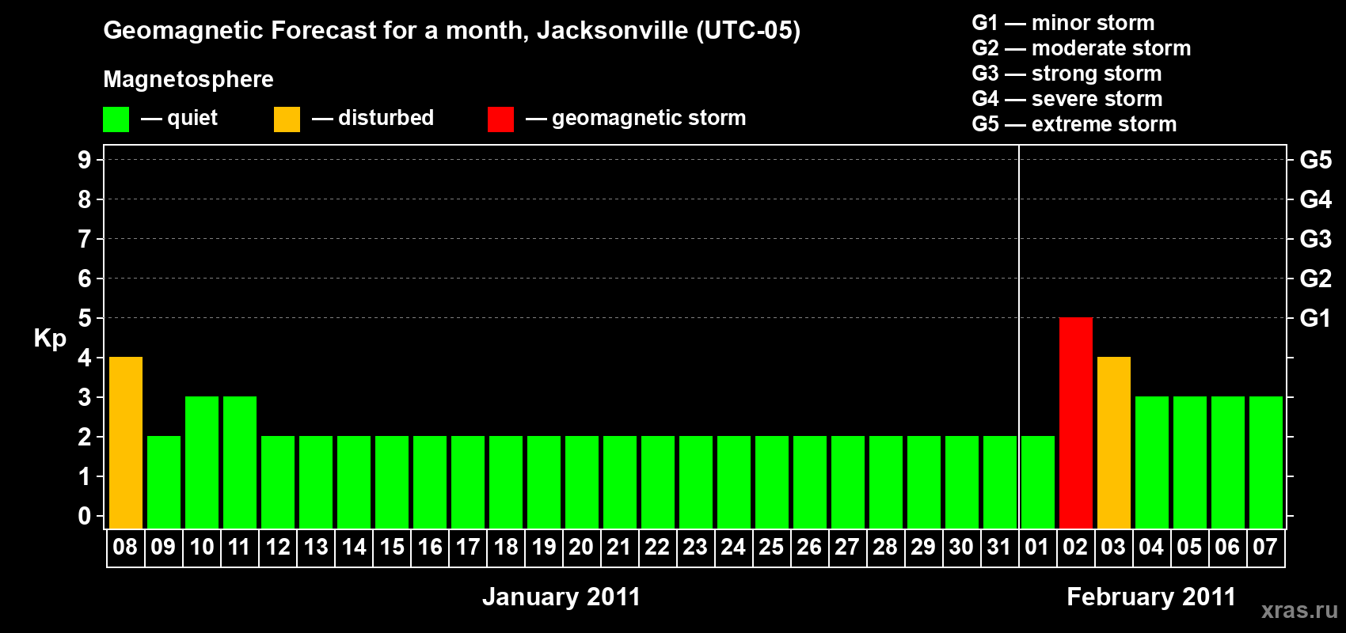
Task: Click the Kp axis value 5
Action: pos(85,318)
